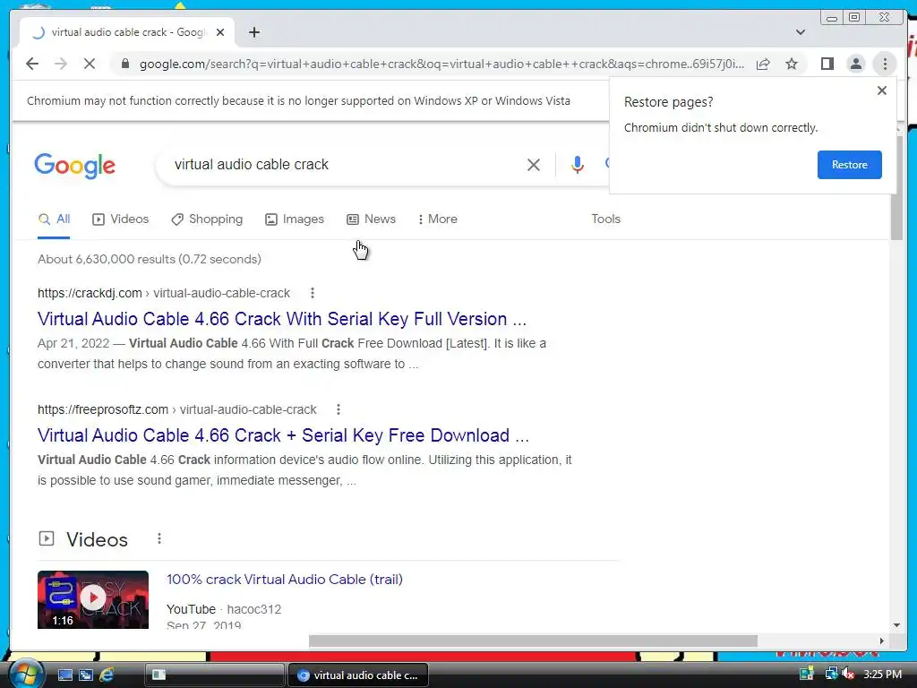This screenshot has height=688, width=917.
Task: Stop loading the page
Action: [90, 64]
